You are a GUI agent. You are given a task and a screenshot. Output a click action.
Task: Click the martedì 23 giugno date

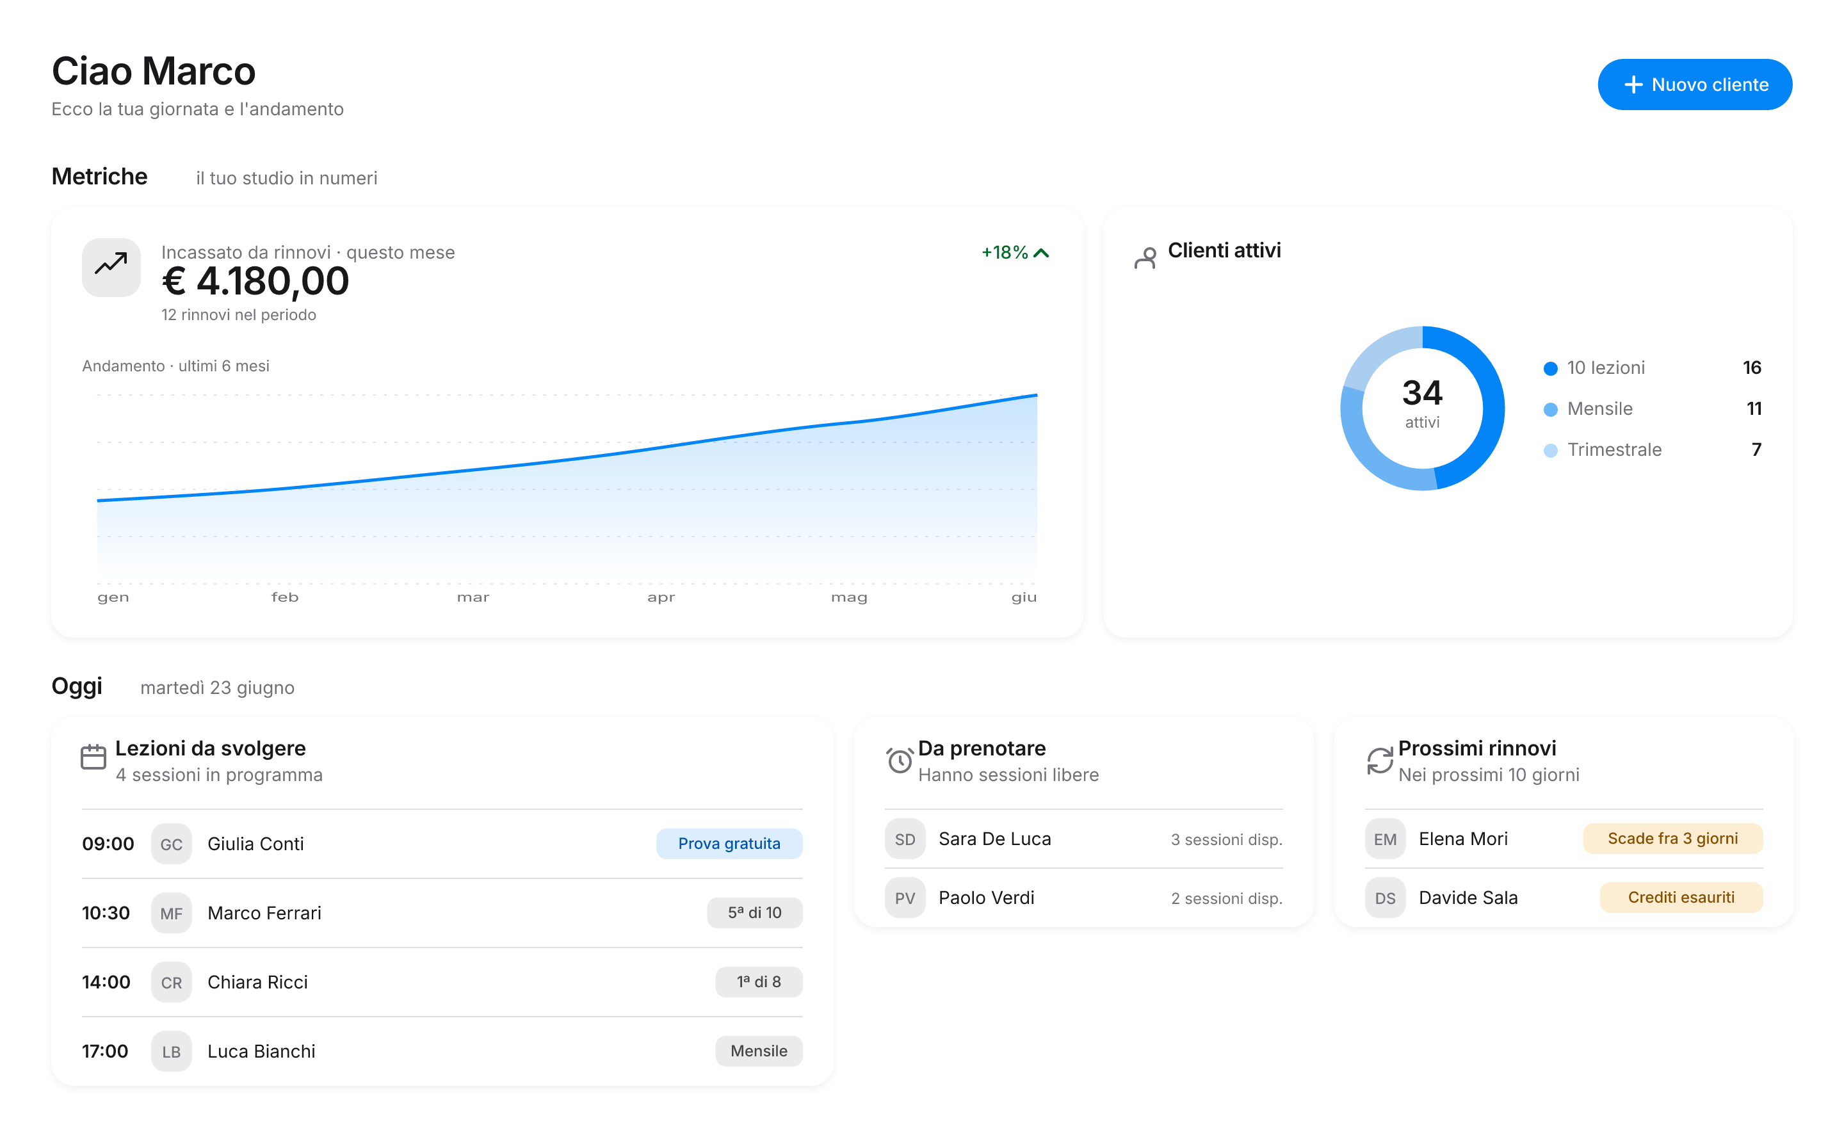(x=217, y=688)
